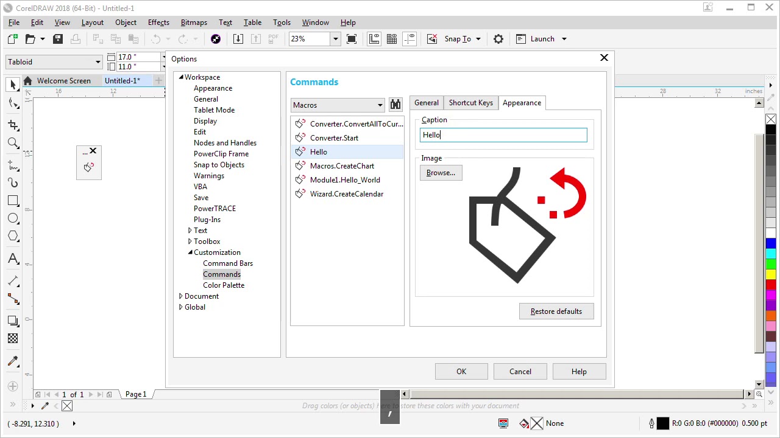The height and width of the screenshot is (438, 780).
Task: Select the Zoom tool in toolbox
Action: tap(13, 144)
